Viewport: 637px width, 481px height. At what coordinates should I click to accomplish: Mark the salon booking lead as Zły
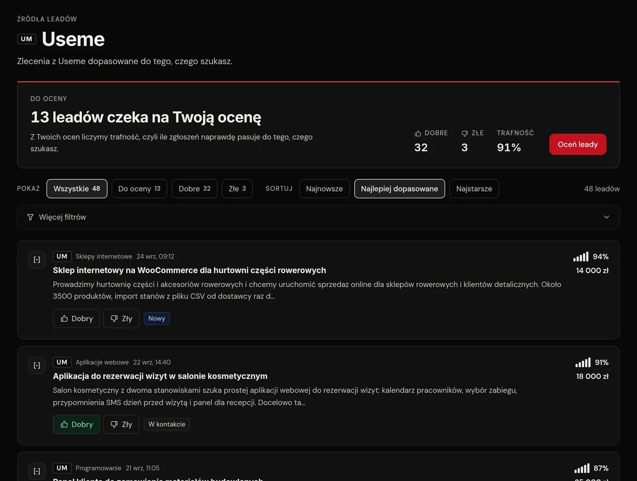click(x=121, y=424)
